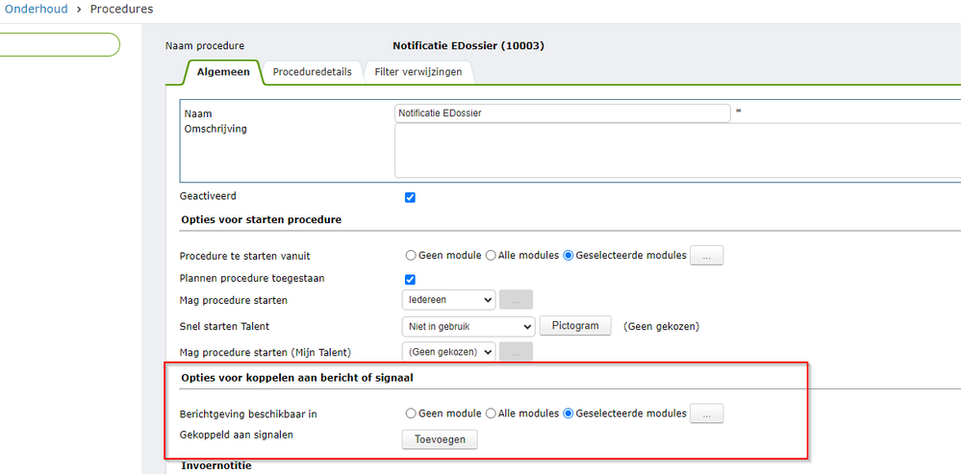961x474 pixels.
Task: Click the Pictogram button
Action: [574, 326]
